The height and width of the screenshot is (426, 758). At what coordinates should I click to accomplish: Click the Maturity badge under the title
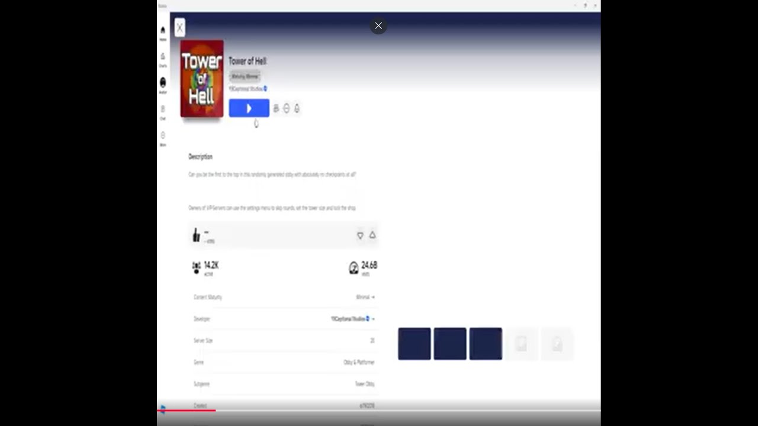(x=245, y=76)
